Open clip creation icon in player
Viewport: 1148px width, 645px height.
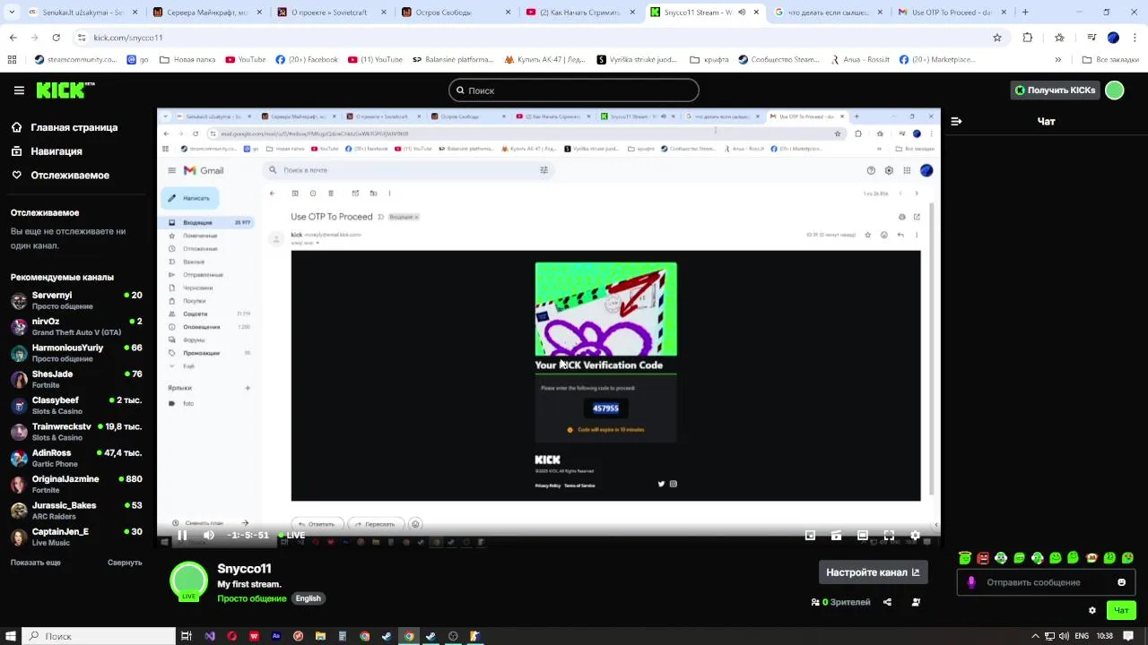point(836,536)
